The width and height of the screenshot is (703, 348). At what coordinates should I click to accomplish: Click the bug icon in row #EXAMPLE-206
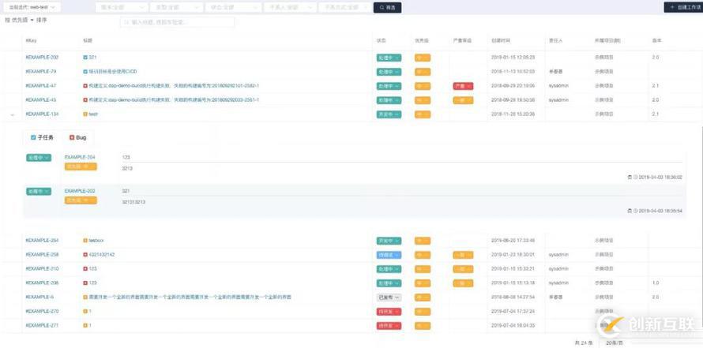pos(85,283)
